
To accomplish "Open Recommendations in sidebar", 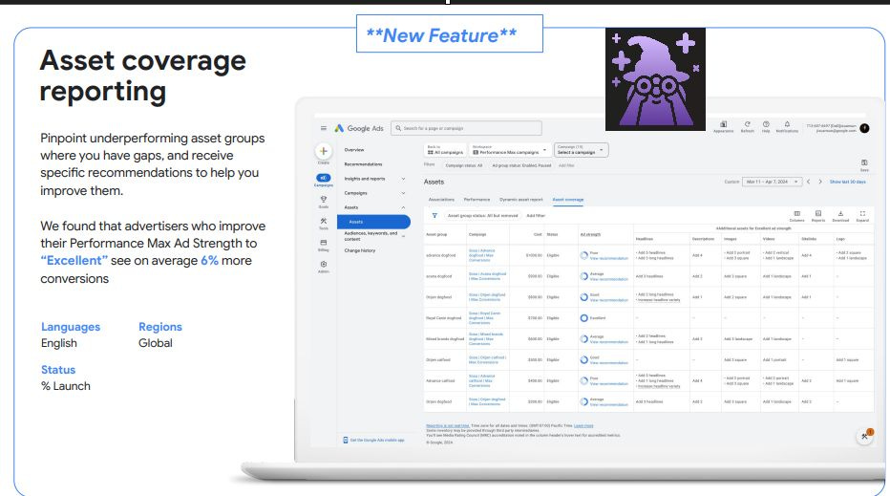I will pyautogui.click(x=363, y=164).
